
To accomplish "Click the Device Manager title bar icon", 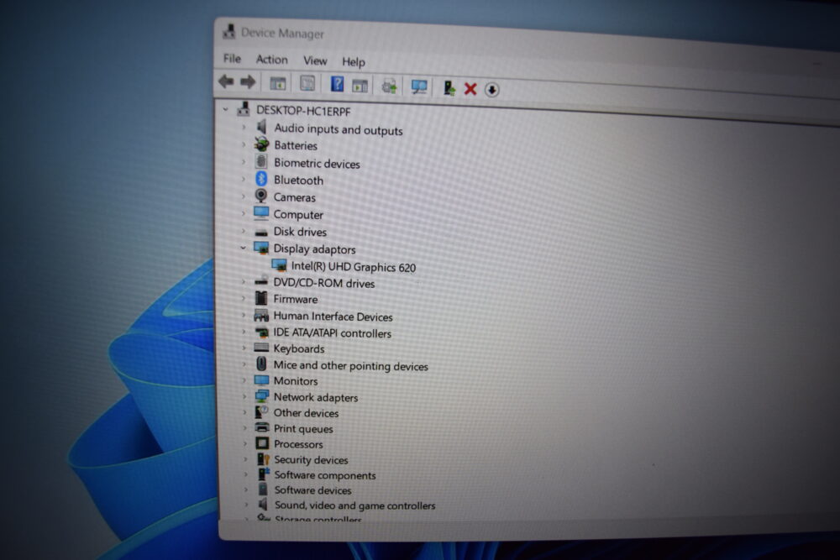I will tap(229, 32).
